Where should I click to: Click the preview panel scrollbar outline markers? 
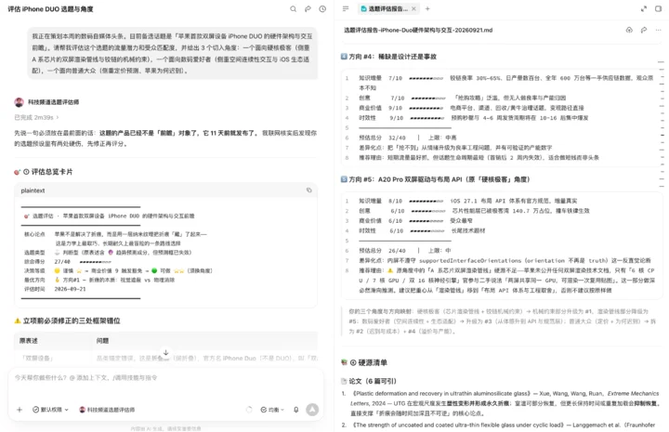[662, 124]
